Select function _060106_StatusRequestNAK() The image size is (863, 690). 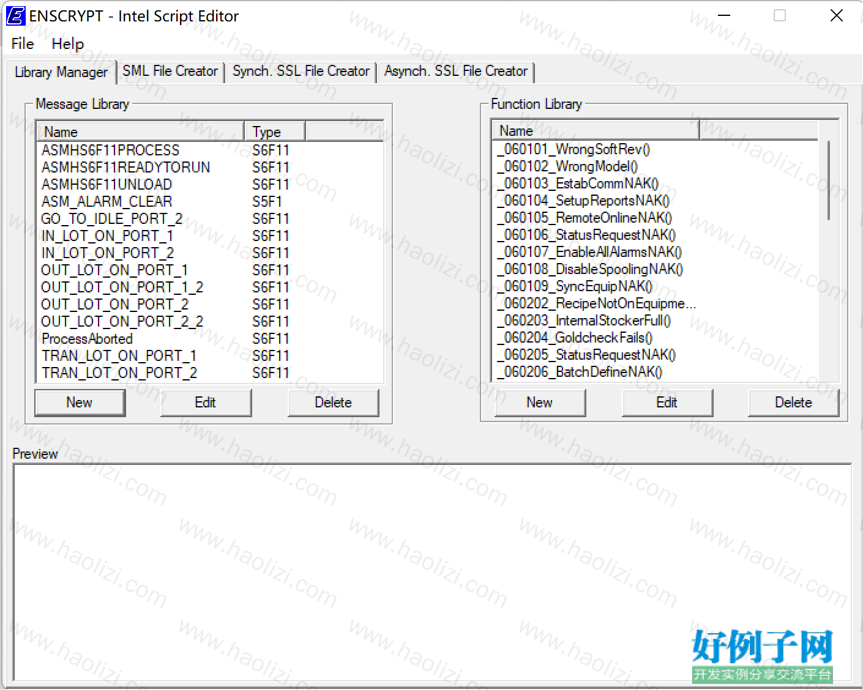click(x=586, y=235)
